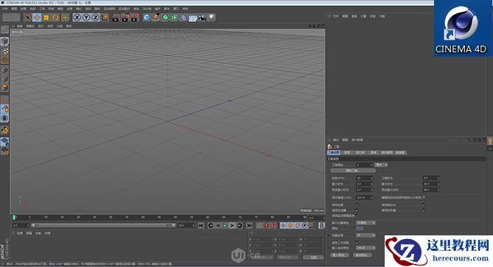Image resolution: width=493 pixels, height=267 pixels.
Task: Toggle the Linear Workflow checkbox
Action: click(357, 243)
